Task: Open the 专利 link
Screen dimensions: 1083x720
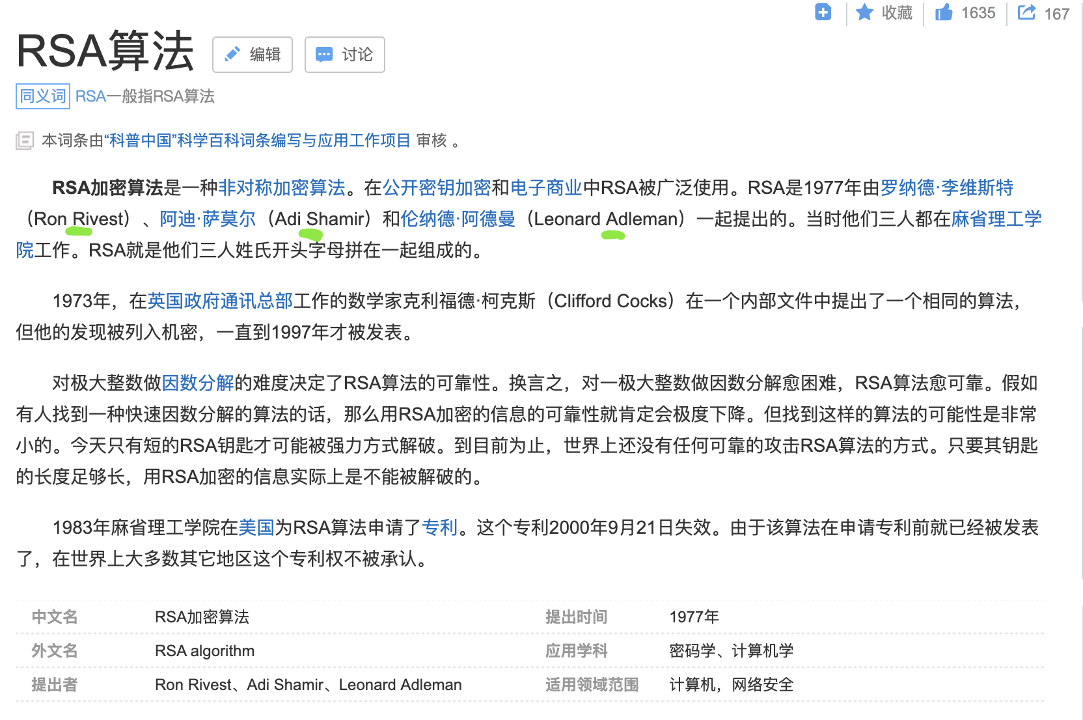Action: tap(440, 527)
